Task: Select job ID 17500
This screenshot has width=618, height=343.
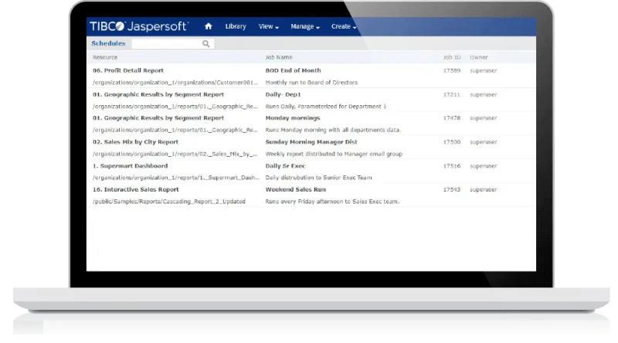Action: click(452, 142)
